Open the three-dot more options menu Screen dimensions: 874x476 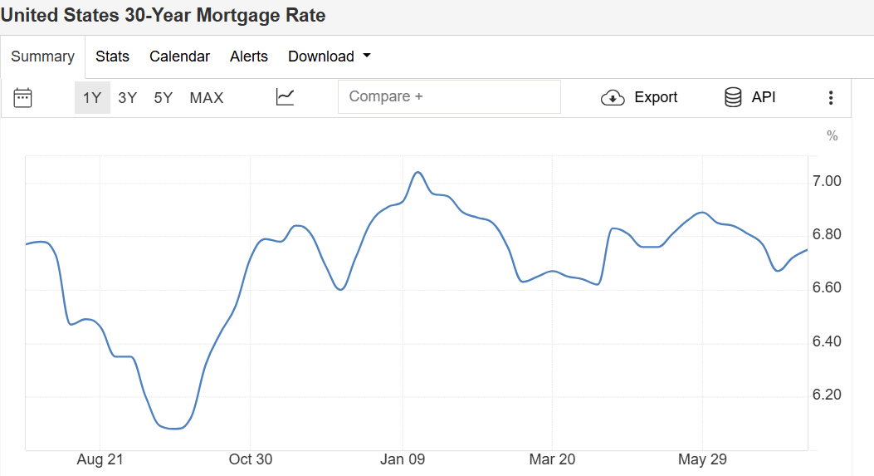coord(831,97)
